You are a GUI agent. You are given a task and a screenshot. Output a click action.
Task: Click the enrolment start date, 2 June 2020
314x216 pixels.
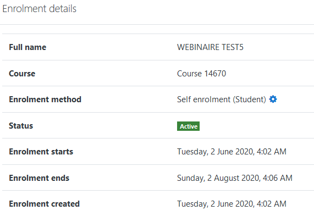pos(232,152)
